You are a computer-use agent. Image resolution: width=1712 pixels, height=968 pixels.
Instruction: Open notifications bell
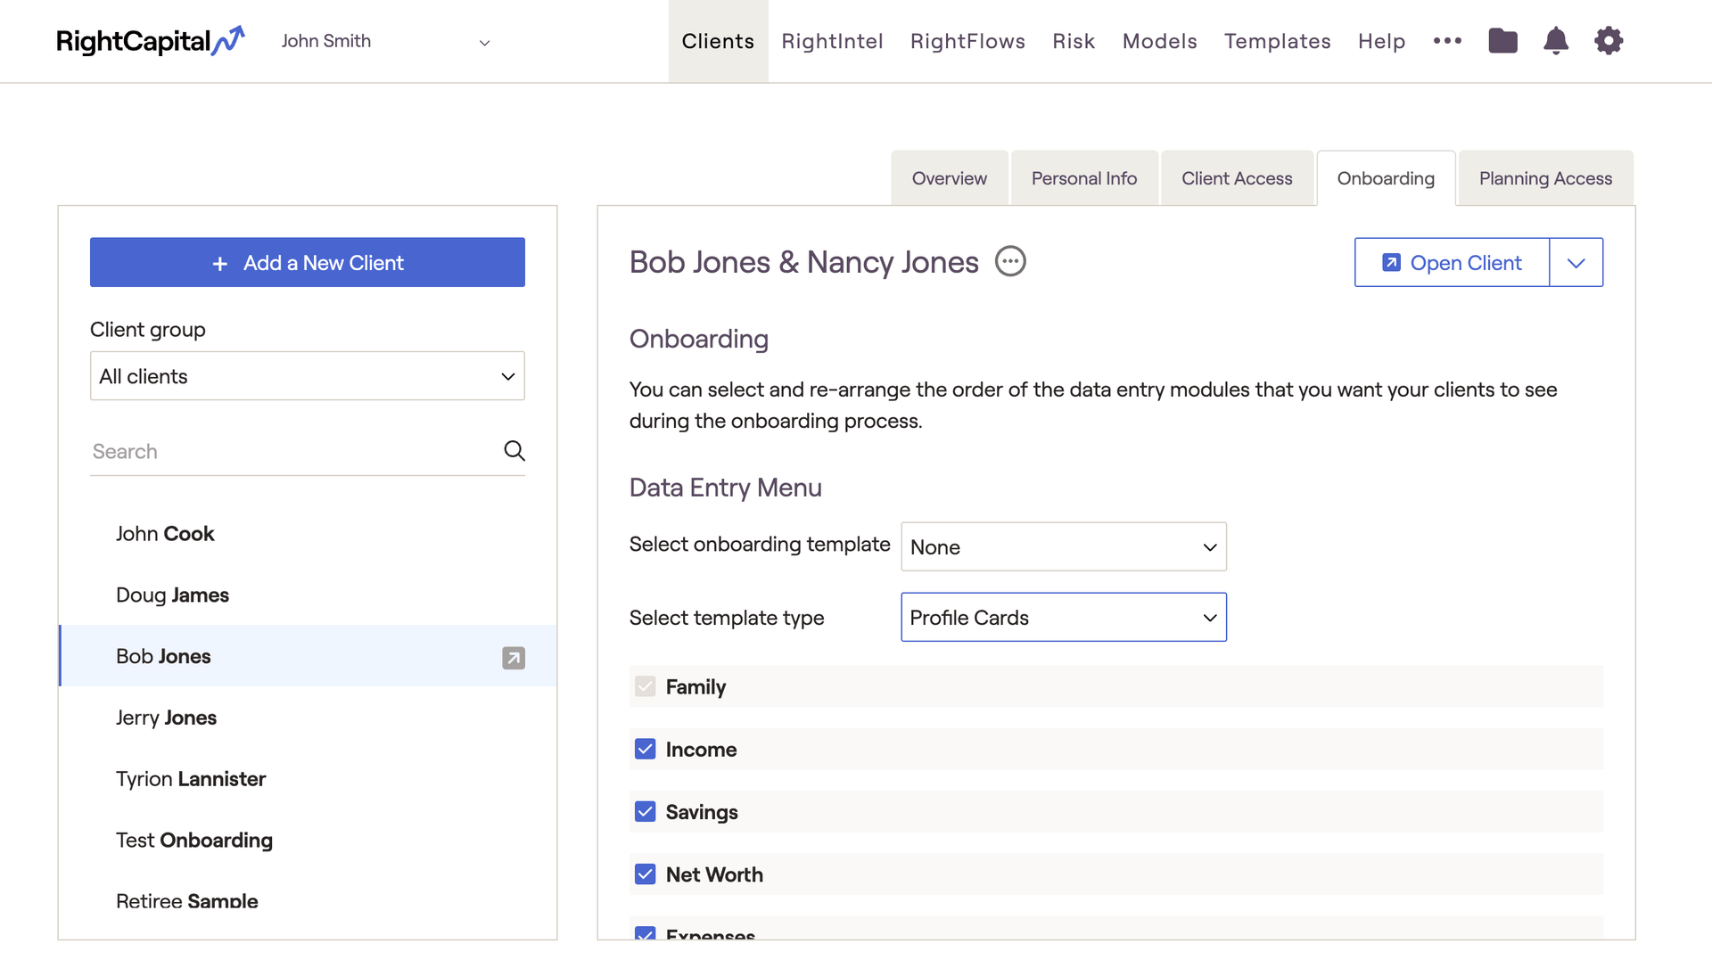(x=1556, y=41)
